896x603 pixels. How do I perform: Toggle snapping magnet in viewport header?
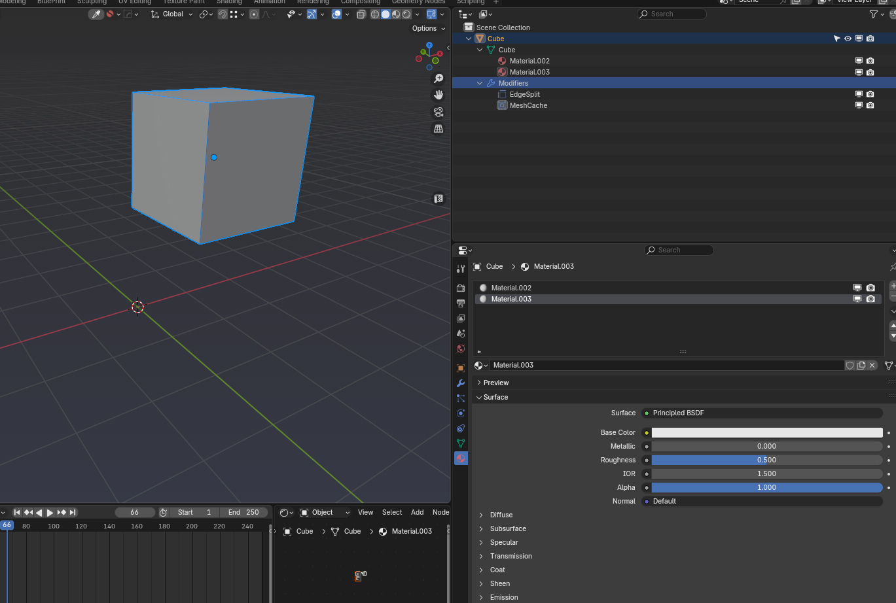coord(223,14)
